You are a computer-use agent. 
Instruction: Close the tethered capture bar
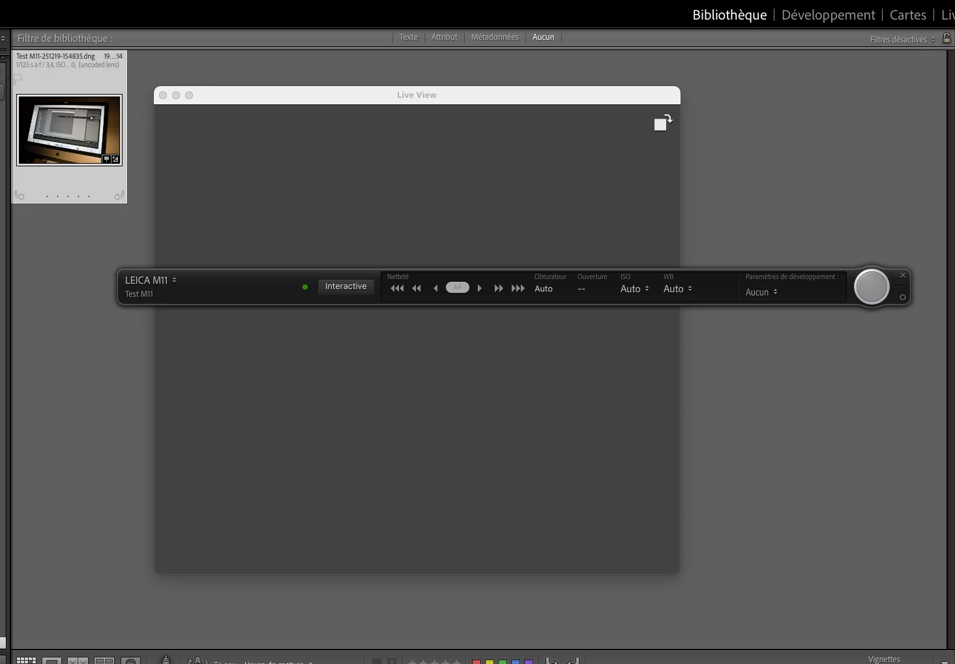(903, 275)
